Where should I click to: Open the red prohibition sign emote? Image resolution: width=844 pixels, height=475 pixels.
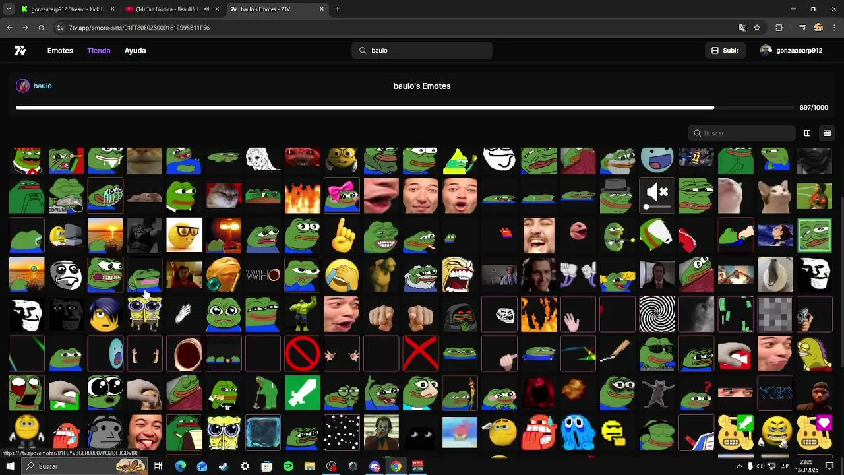(303, 354)
